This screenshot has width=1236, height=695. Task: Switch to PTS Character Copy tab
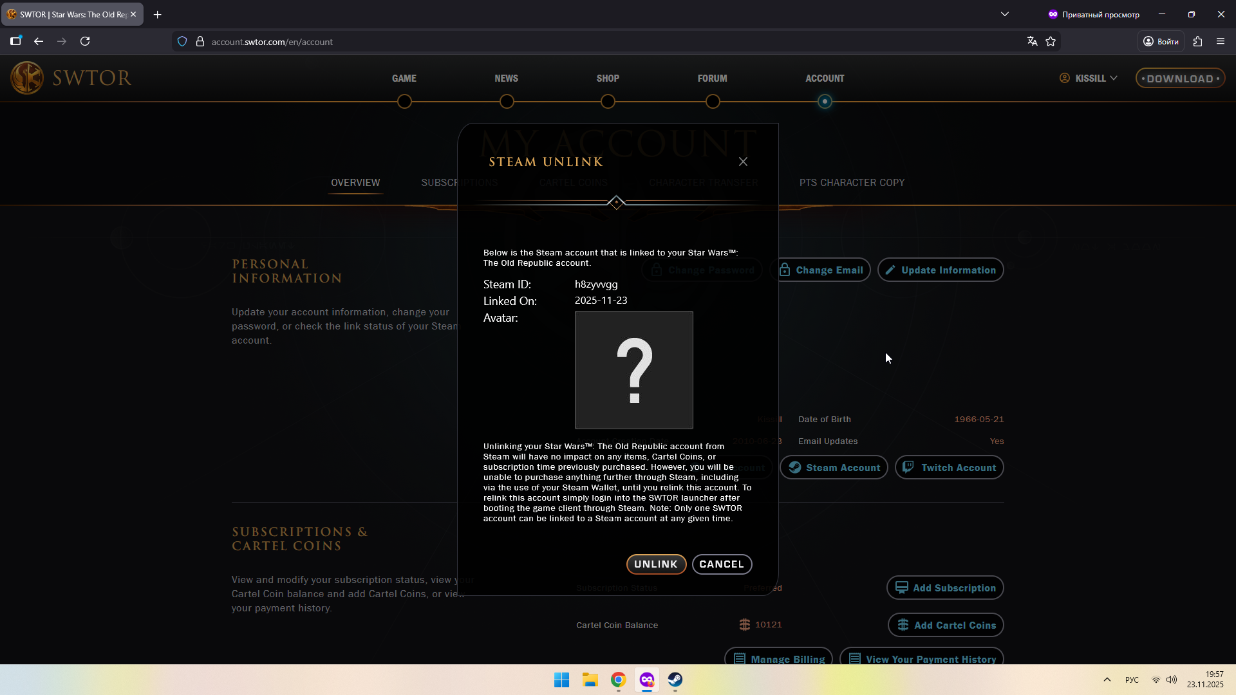[x=852, y=183]
